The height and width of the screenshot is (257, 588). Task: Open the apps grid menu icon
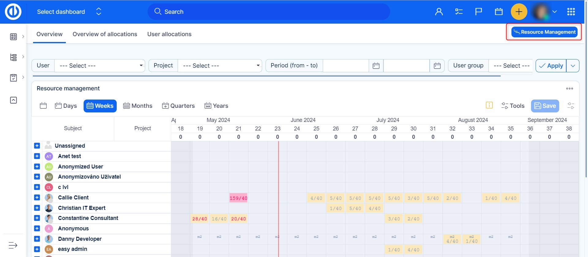571,12
